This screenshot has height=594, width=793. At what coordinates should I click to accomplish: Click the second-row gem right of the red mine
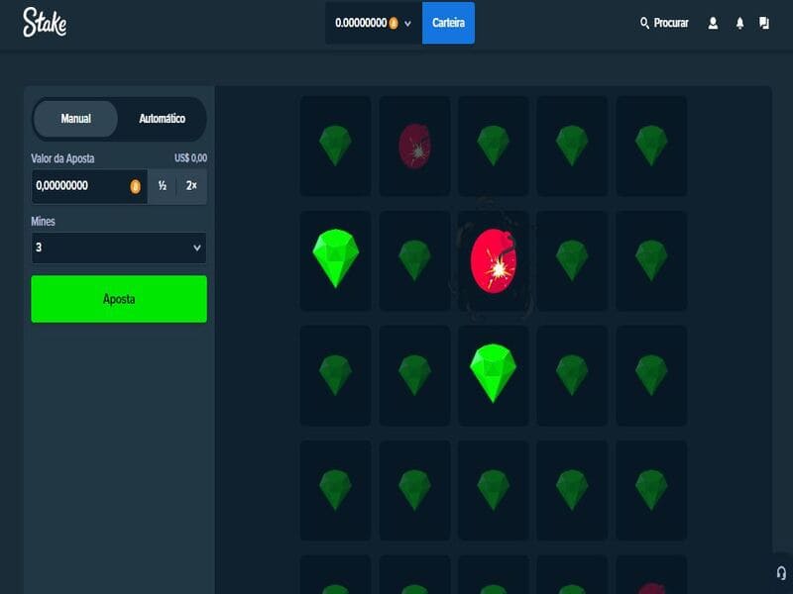coord(572,260)
